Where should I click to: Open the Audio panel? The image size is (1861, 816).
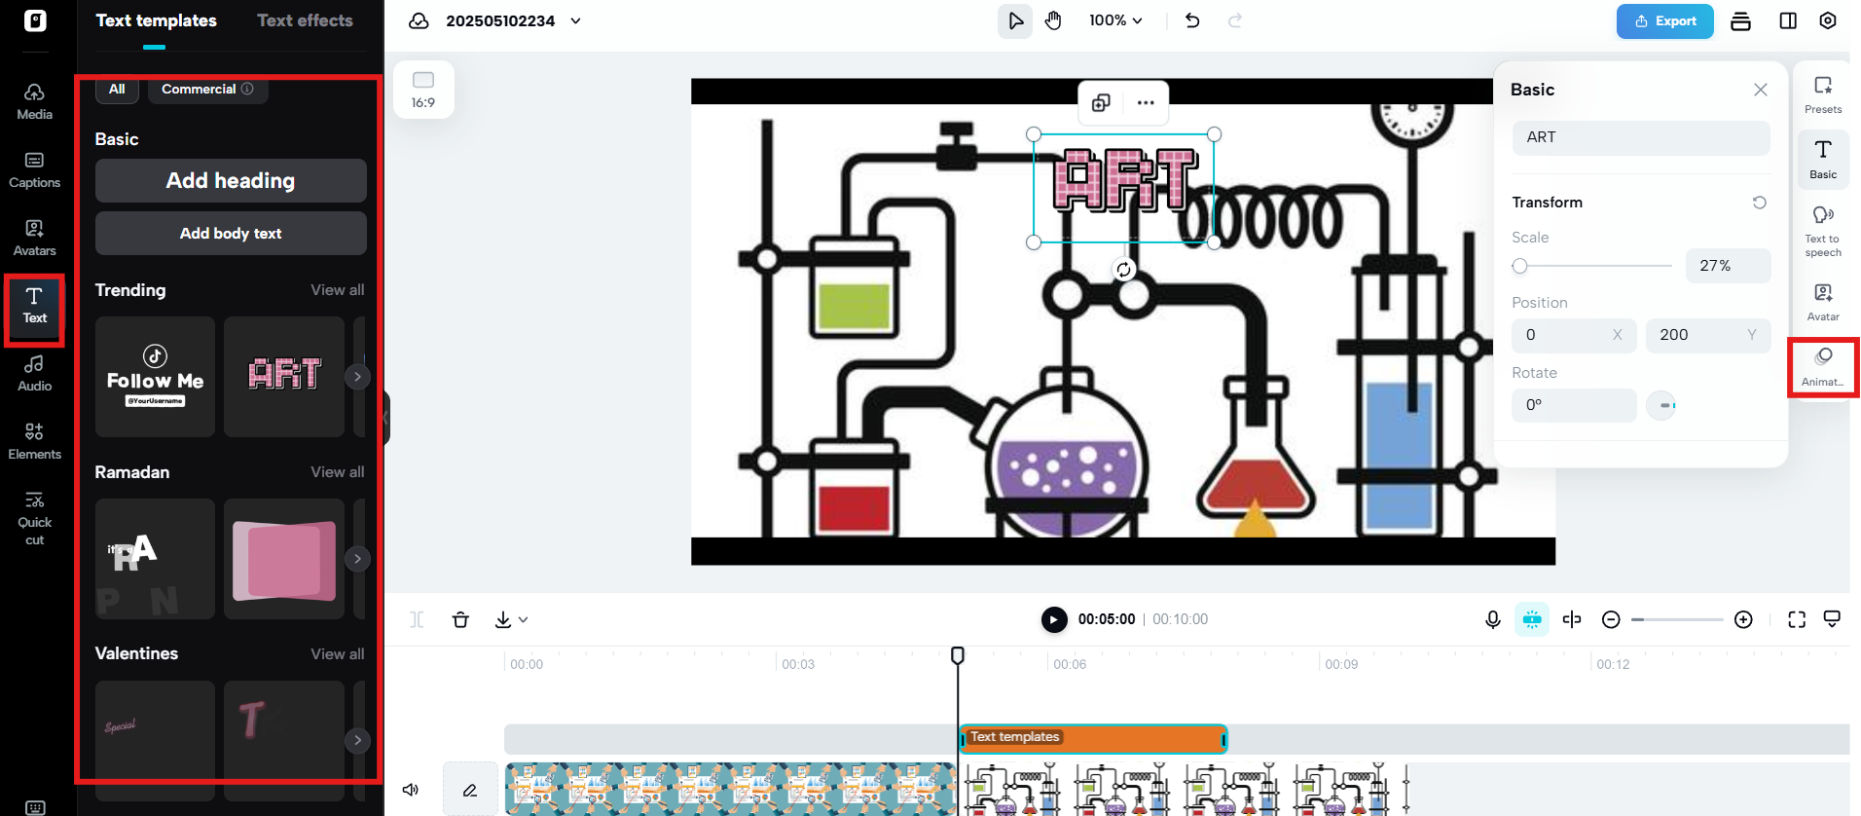34,374
